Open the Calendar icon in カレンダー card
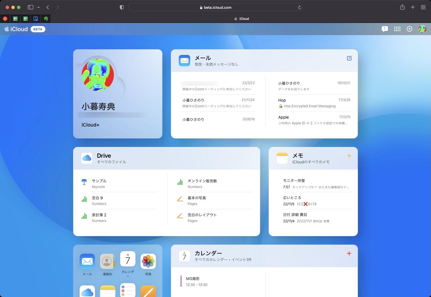 pyautogui.click(x=184, y=256)
